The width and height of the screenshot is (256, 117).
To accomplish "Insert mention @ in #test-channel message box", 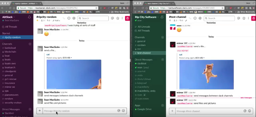I will (x=245, y=111).
